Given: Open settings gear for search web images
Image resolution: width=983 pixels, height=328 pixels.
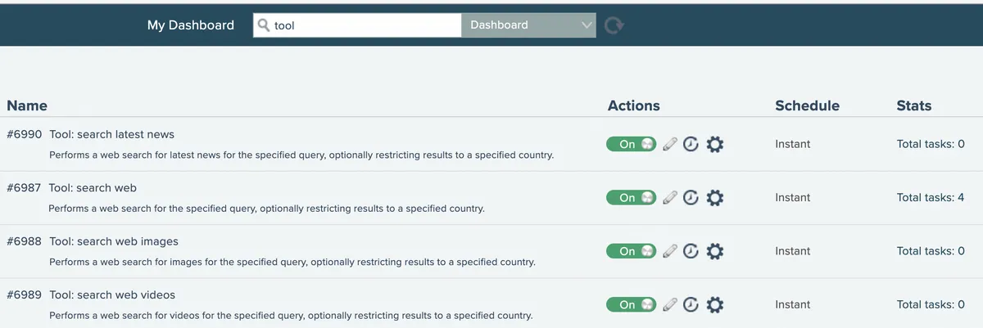Looking at the screenshot, I should click(x=715, y=251).
